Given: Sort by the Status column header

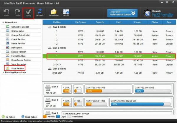Looking at the screenshot, I should (155, 22).
